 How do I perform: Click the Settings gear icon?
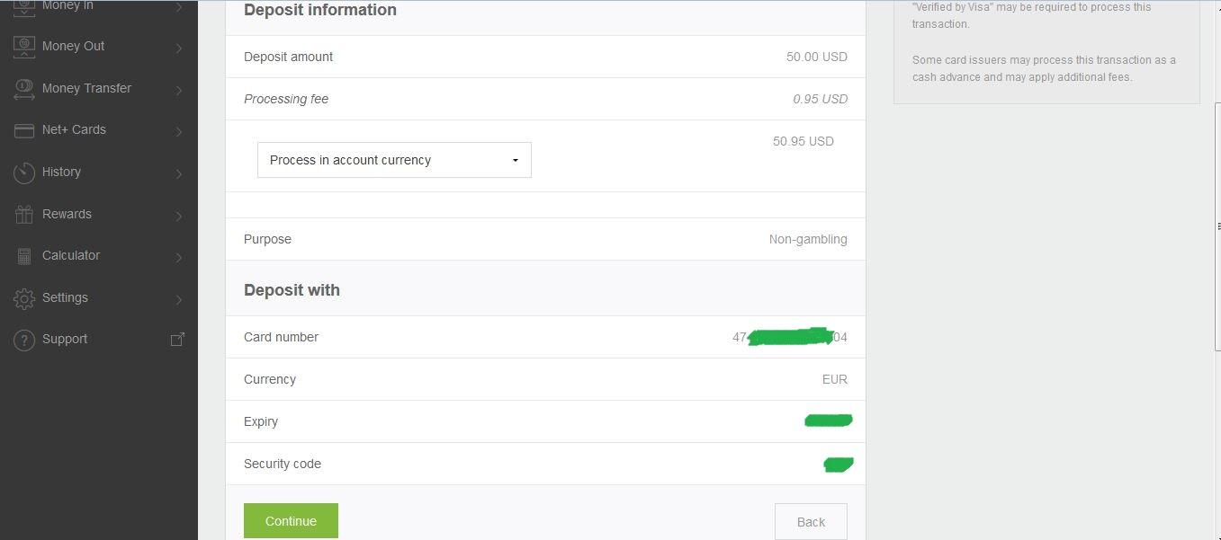coord(24,298)
